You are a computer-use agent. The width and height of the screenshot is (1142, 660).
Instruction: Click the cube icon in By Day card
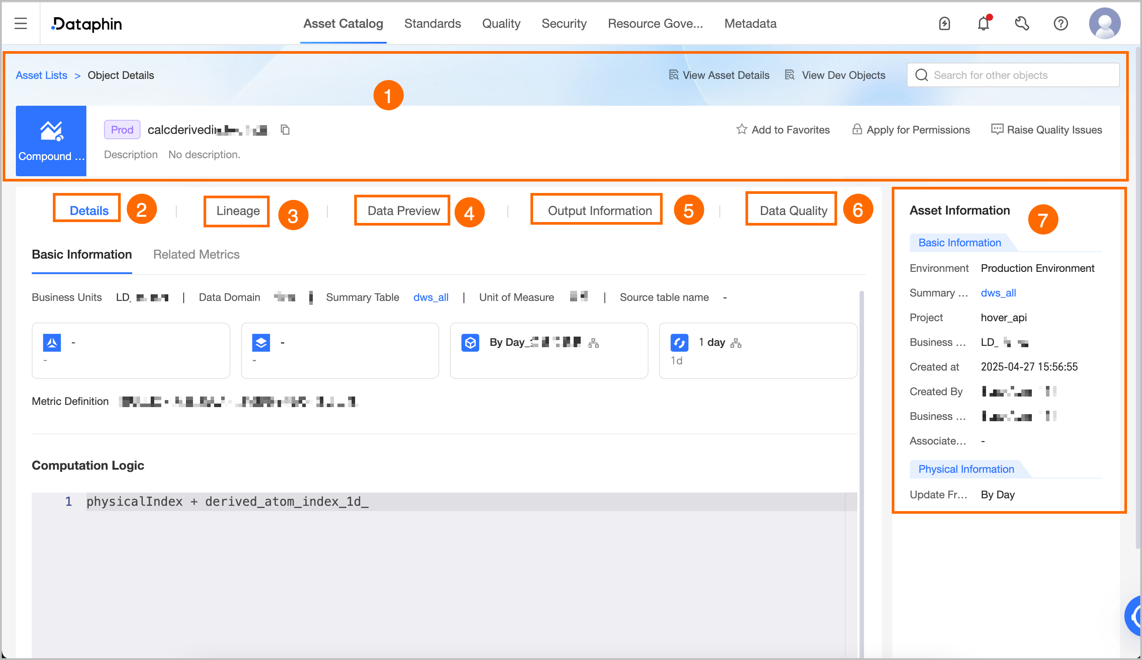[471, 343]
